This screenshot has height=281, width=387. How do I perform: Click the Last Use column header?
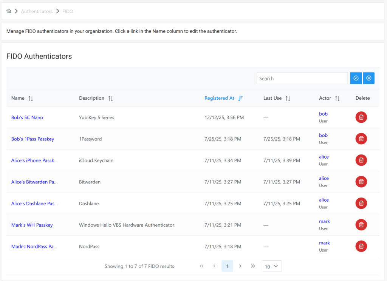click(x=272, y=98)
